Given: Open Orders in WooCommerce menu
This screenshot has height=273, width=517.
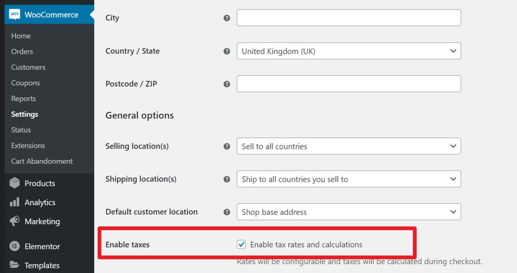Looking at the screenshot, I should pos(22,51).
